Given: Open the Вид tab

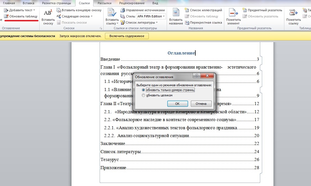Looking at the screenshot, I should pos(155,3).
